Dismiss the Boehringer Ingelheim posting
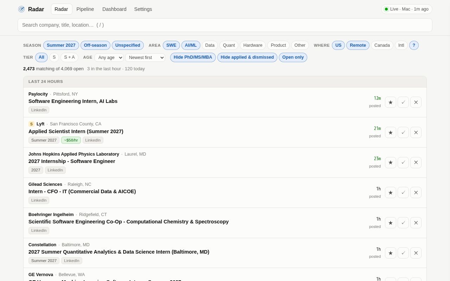The width and height of the screenshot is (450, 281). pos(416,223)
